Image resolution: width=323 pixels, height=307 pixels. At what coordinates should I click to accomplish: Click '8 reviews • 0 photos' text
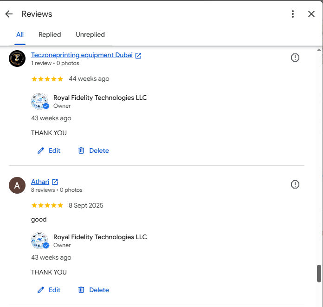[x=57, y=190]
